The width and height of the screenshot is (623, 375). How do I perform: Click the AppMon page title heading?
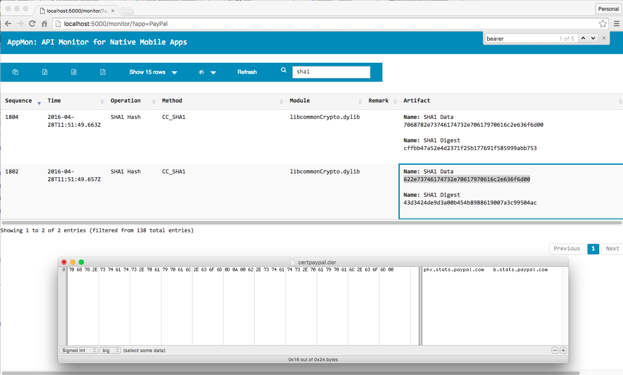pyautogui.click(x=97, y=42)
